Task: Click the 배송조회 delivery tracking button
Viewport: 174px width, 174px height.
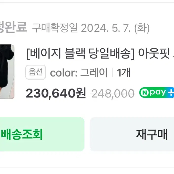Action: click(x=42, y=134)
